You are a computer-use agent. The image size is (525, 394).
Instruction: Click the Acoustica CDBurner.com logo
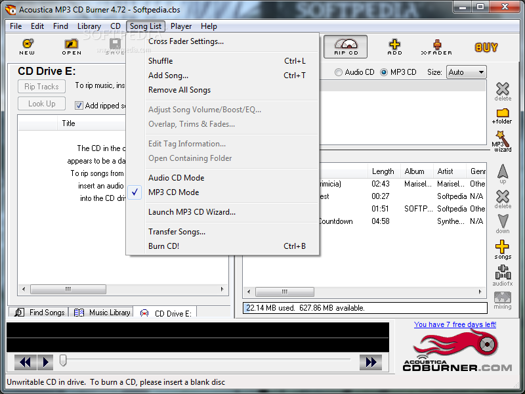click(457, 351)
